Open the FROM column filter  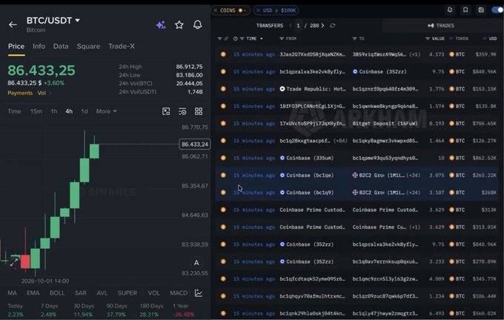point(282,39)
